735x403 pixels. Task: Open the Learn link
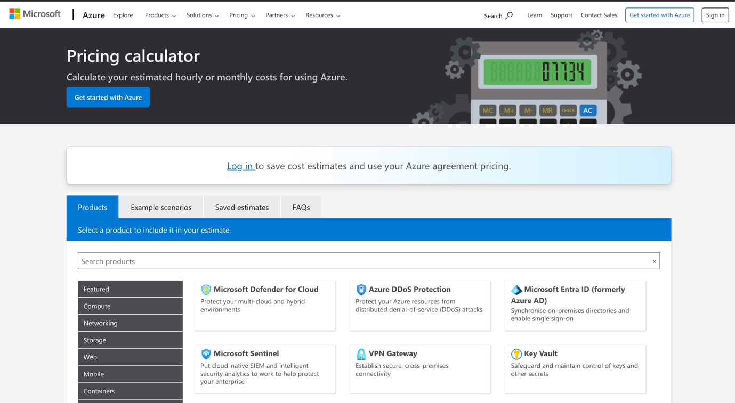535,15
